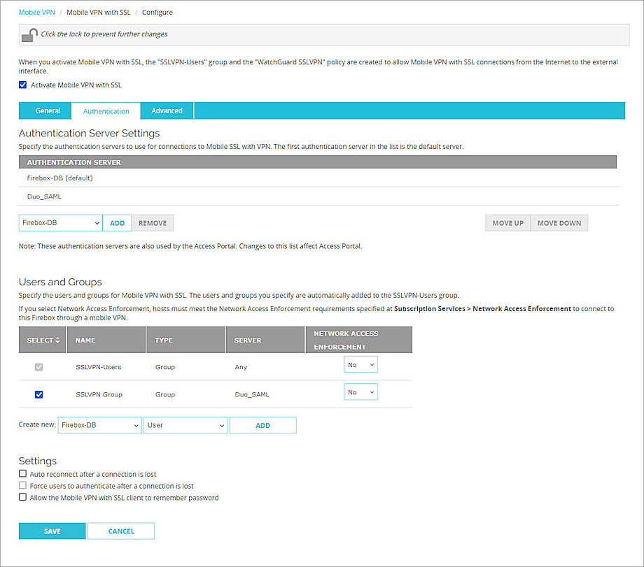Screen dimensions: 644x567
Task: Open the User type dropdown
Action: click(x=185, y=425)
